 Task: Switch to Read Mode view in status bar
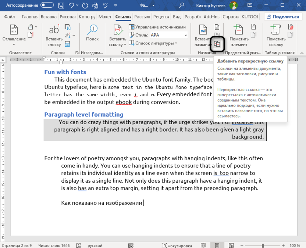(203, 245)
